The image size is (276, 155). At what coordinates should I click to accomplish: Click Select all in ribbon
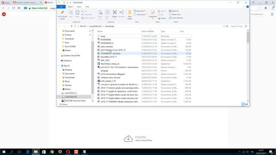pyautogui.click(x=173, y=11)
